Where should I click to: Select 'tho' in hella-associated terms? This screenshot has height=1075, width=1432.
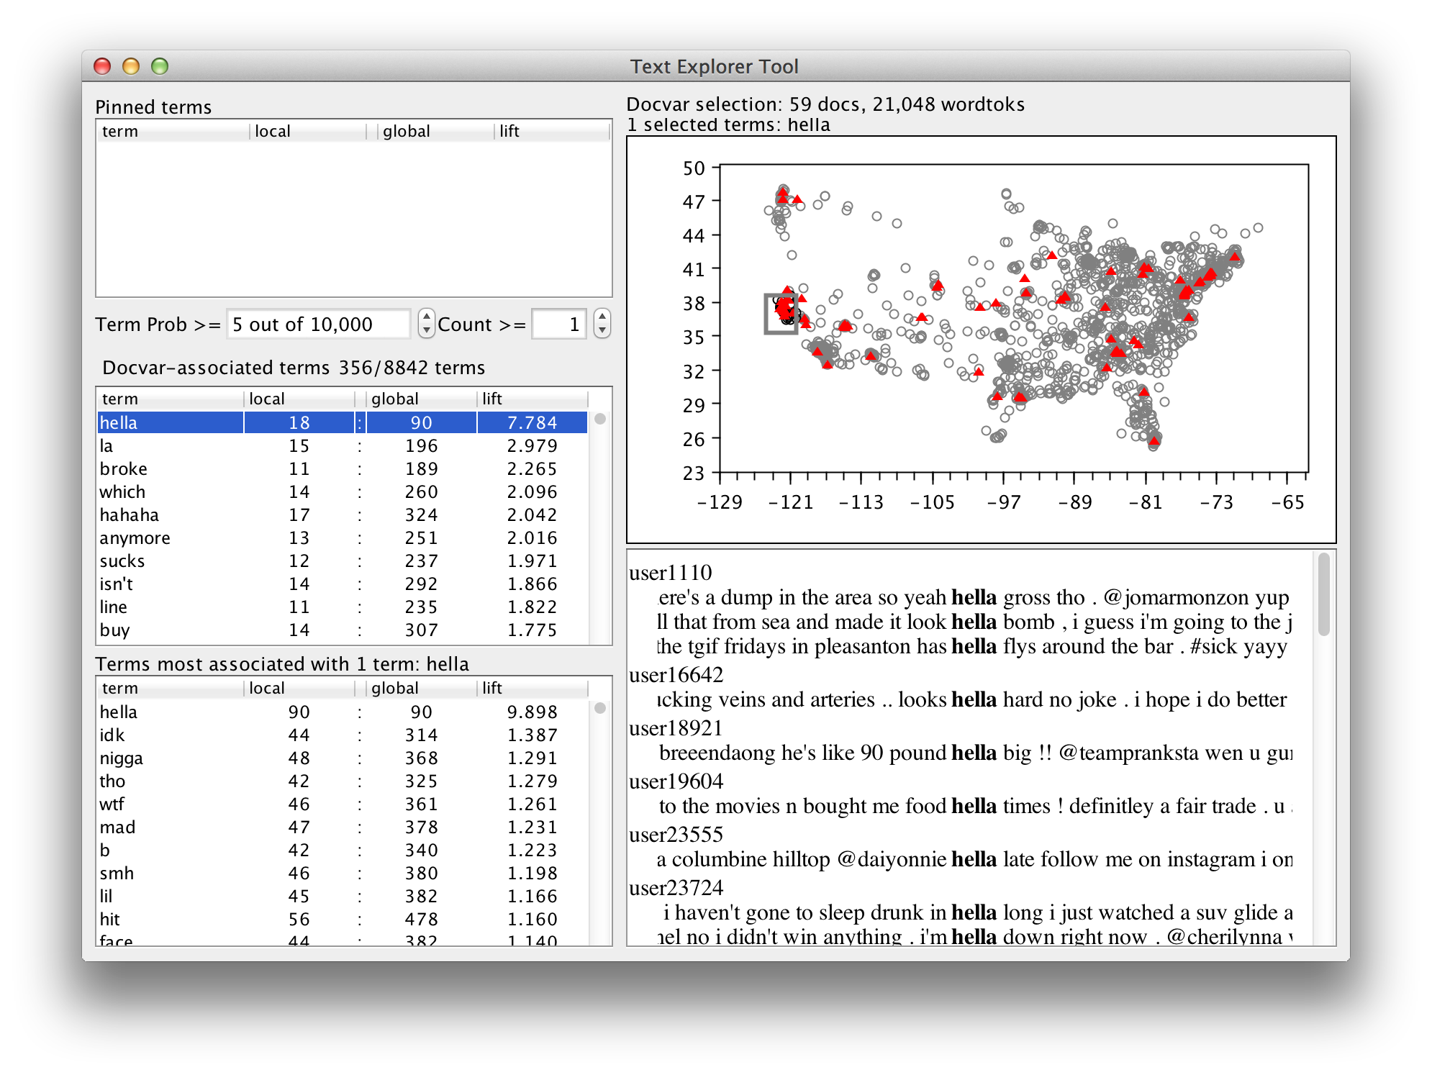[343, 781]
